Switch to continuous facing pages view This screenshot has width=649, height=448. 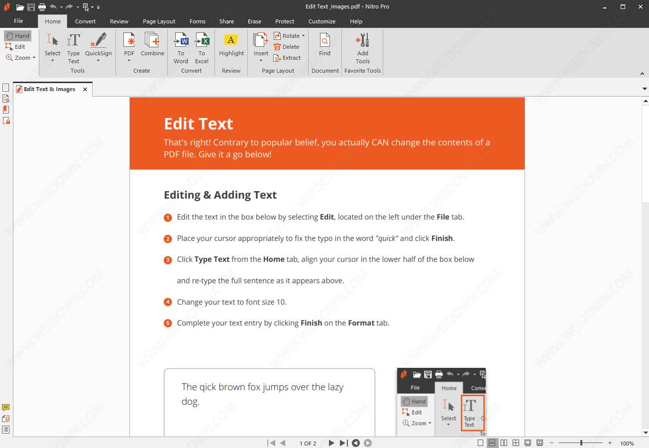tap(516, 443)
